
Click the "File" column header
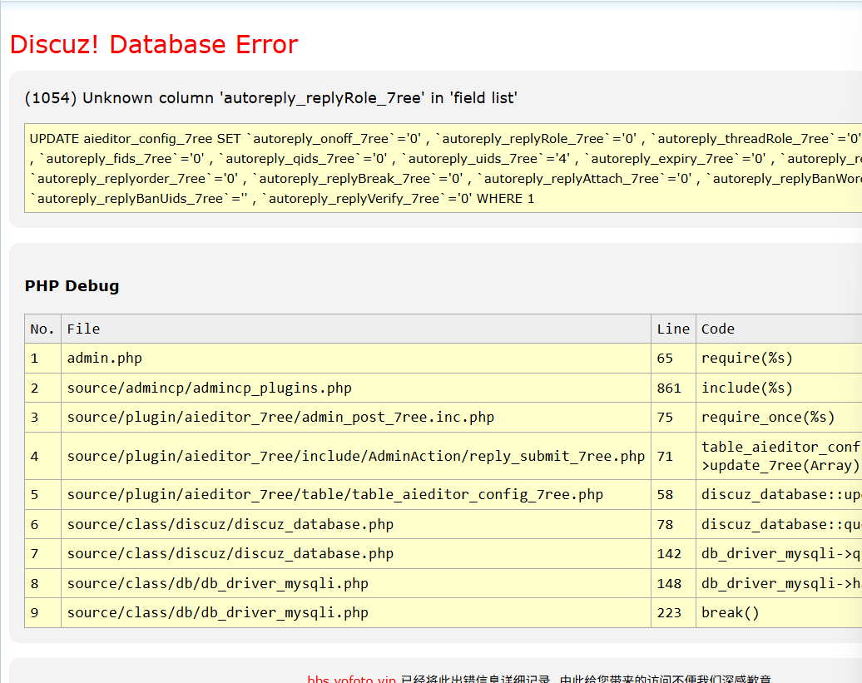(x=83, y=329)
